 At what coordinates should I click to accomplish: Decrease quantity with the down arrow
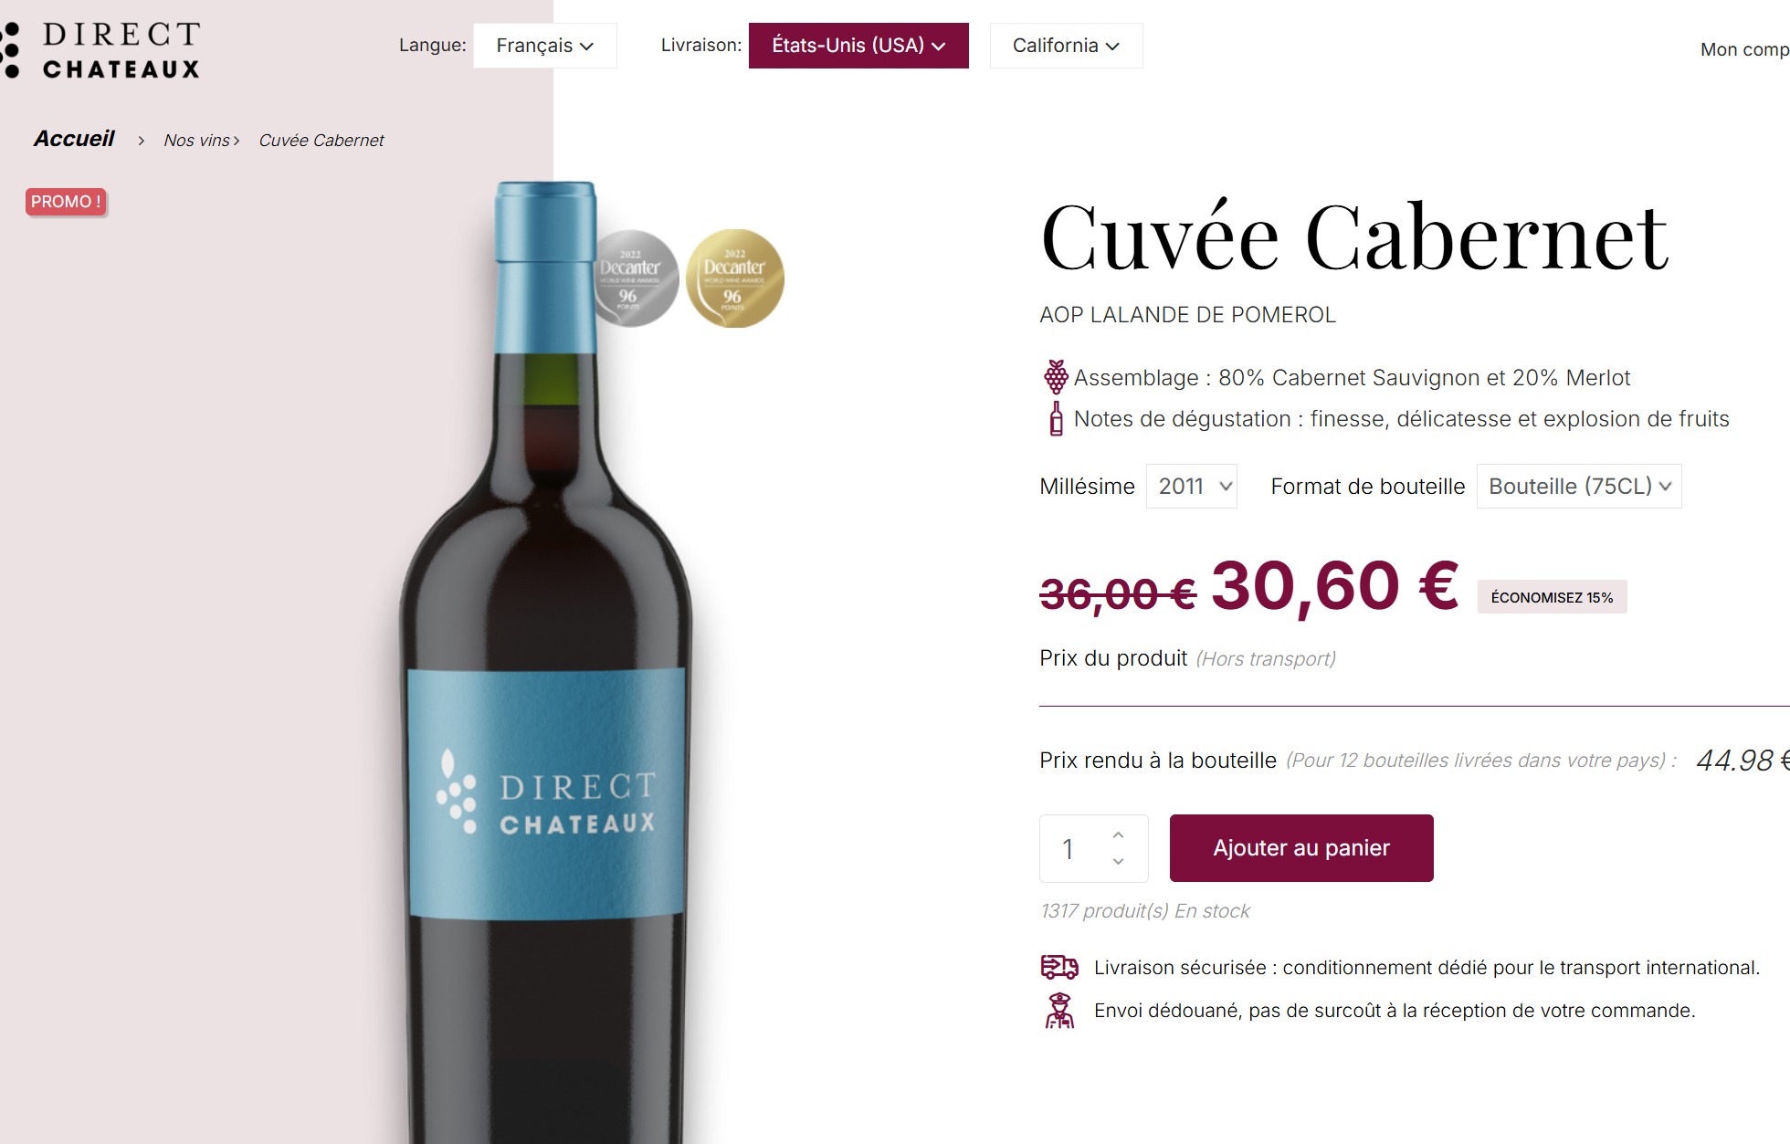click(1118, 861)
